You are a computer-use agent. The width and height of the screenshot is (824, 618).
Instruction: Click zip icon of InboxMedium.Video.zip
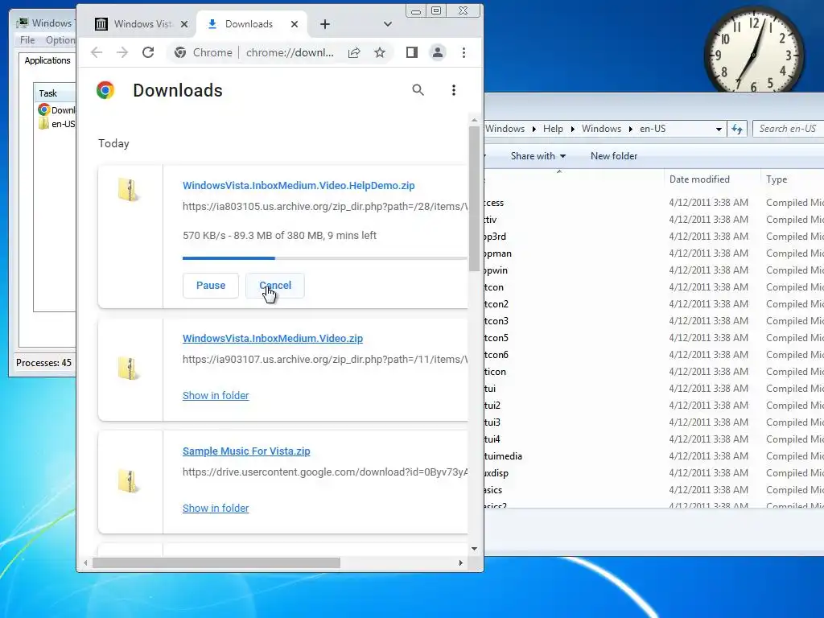(128, 369)
